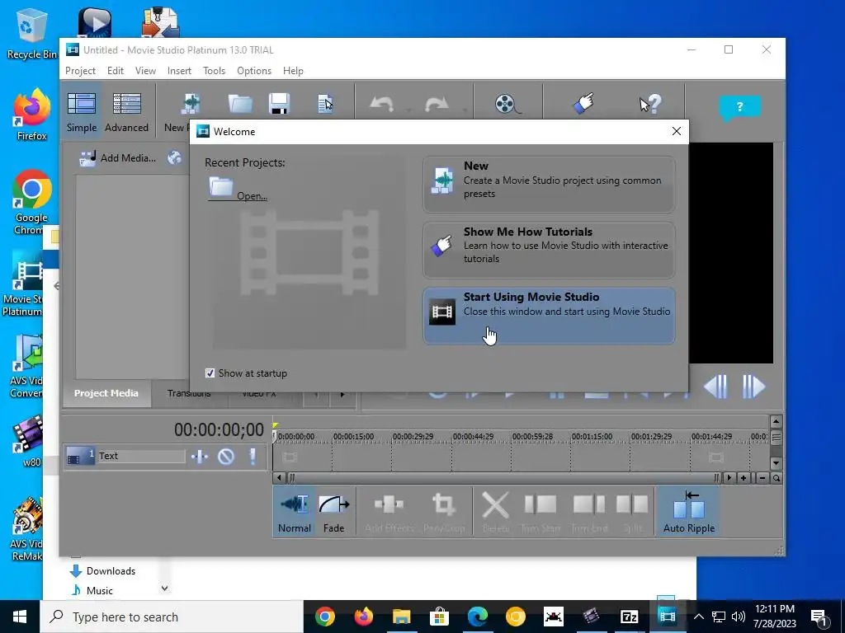
Task: Open the Help menu
Action: click(293, 71)
